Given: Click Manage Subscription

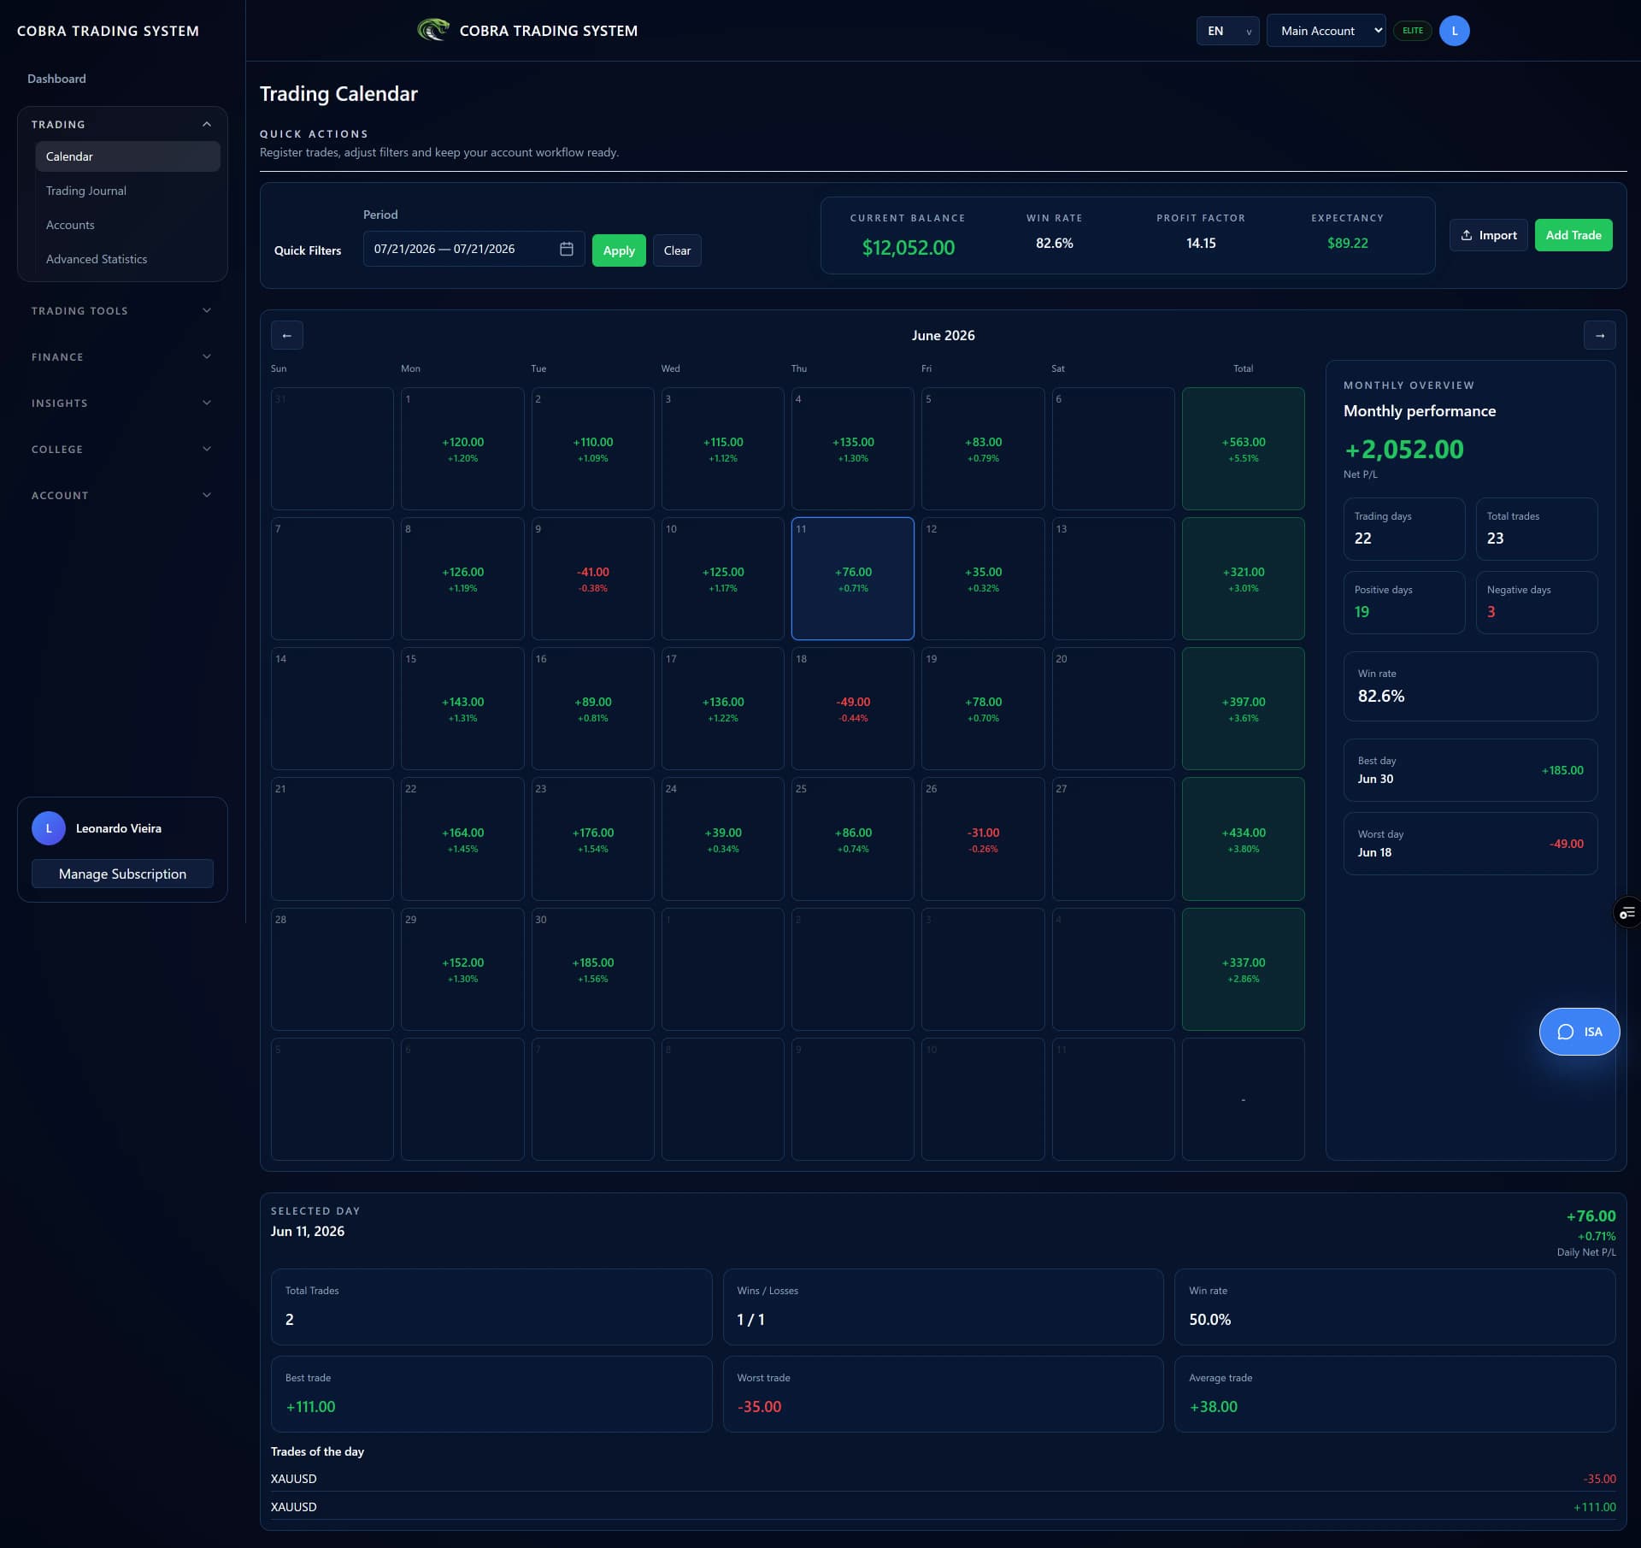Looking at the screenshot, I should [122, 874].
